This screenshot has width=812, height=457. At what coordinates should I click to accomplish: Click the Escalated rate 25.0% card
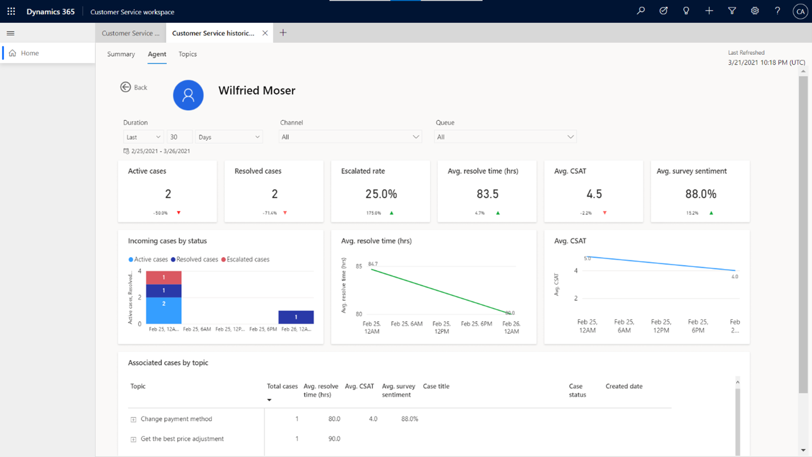[380, 191]
